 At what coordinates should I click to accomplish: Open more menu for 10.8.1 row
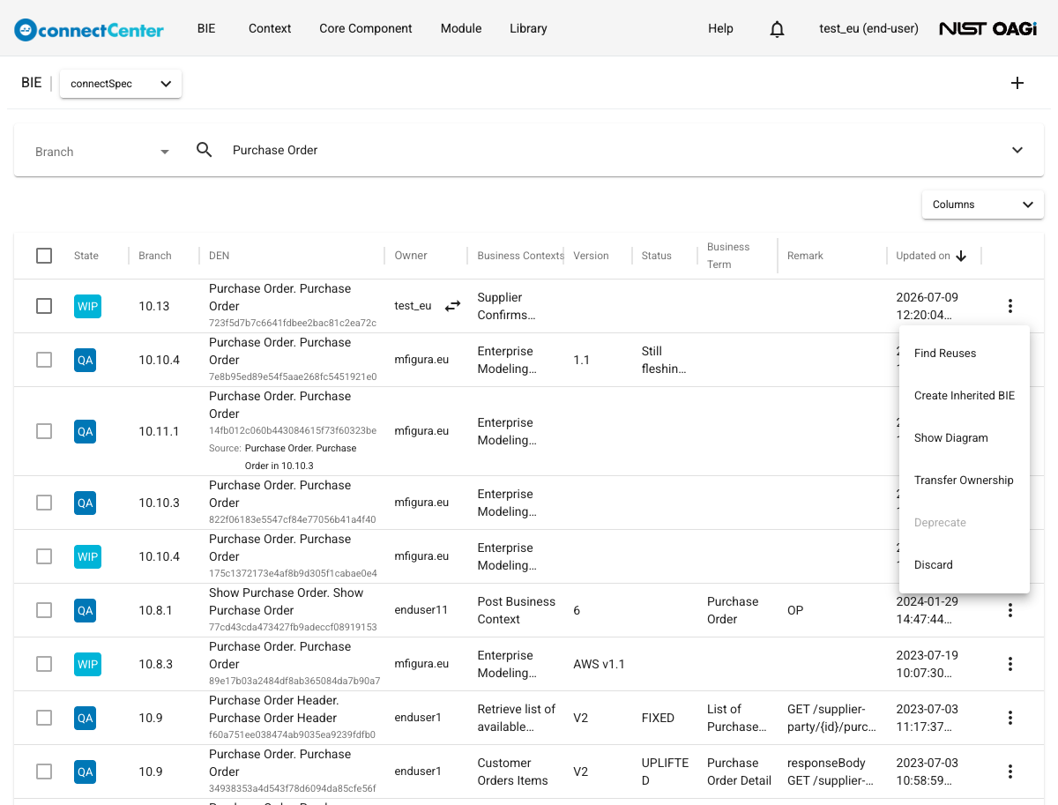pos(1010,610)
